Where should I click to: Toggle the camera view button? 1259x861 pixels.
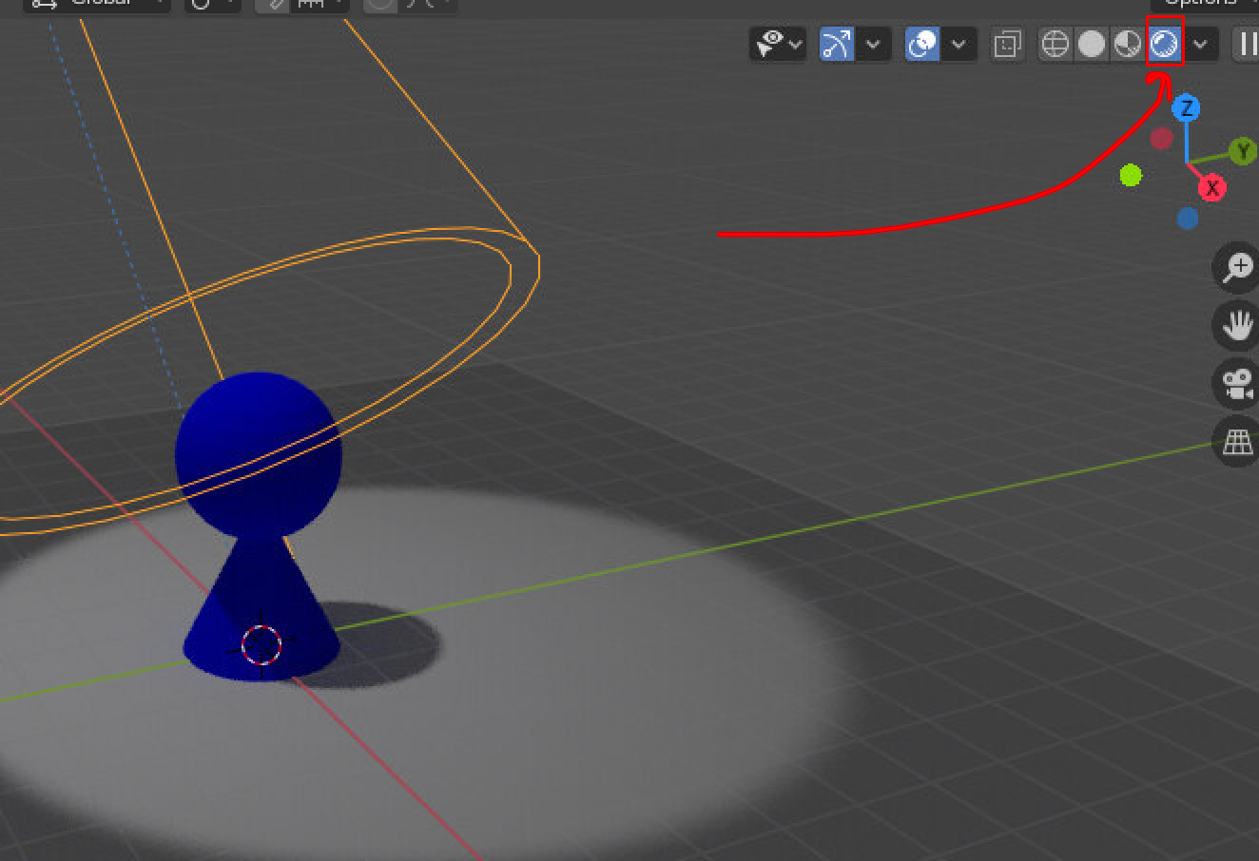pyautogui.click(x=1236, y=384)
